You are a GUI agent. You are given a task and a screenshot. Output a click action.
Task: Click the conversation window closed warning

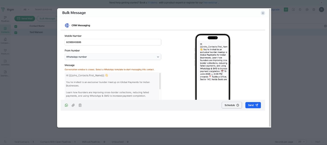(x=110, y=69)
